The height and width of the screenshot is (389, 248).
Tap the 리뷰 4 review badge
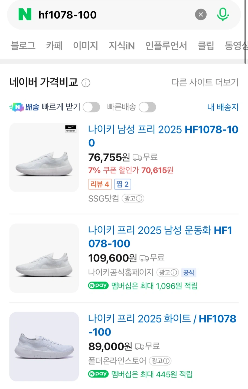[100, 185]
